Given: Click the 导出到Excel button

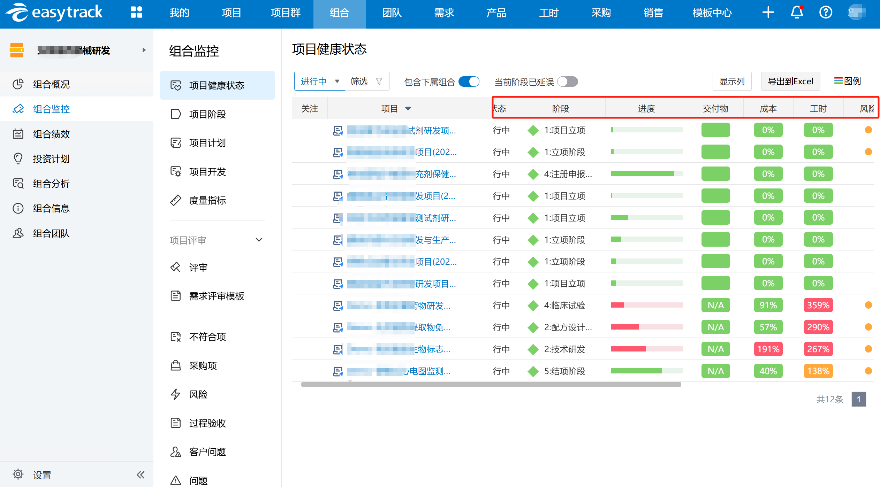Looking at the screenshot, I should pos(790,82).
